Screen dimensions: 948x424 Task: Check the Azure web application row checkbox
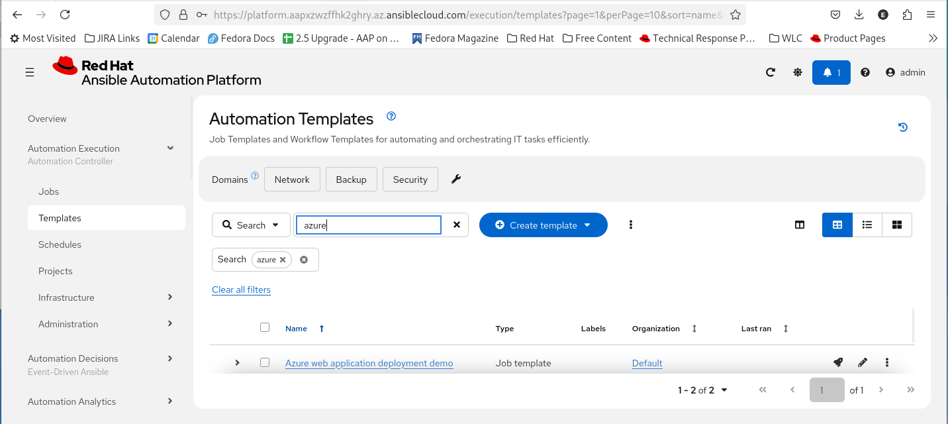[265, 362]
